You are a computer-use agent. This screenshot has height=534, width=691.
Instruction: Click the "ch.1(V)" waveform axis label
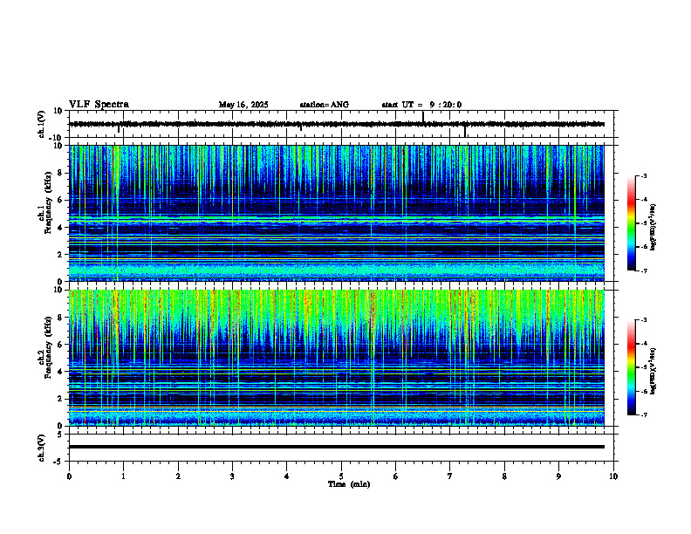42,124
